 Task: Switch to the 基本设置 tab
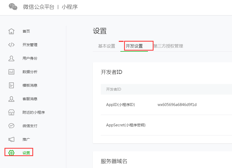pyautogui.click(x=107, y=46)
